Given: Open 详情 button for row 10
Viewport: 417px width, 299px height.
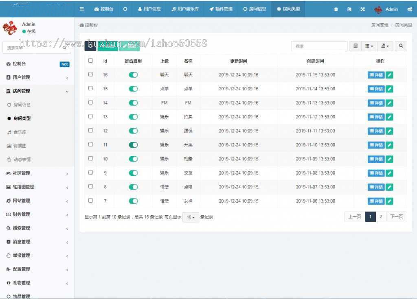Looking at the screenshot, I should [x=376, y=159].
